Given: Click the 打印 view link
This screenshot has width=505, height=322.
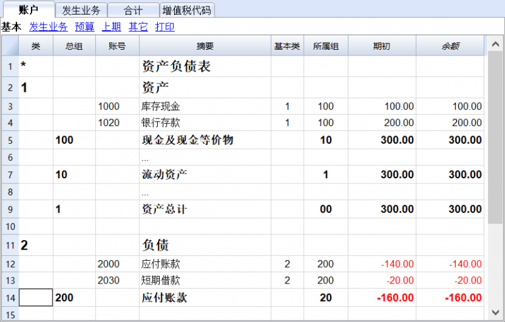Looking at the screenshot, I should pyautogui.click(x=165, y=27).
